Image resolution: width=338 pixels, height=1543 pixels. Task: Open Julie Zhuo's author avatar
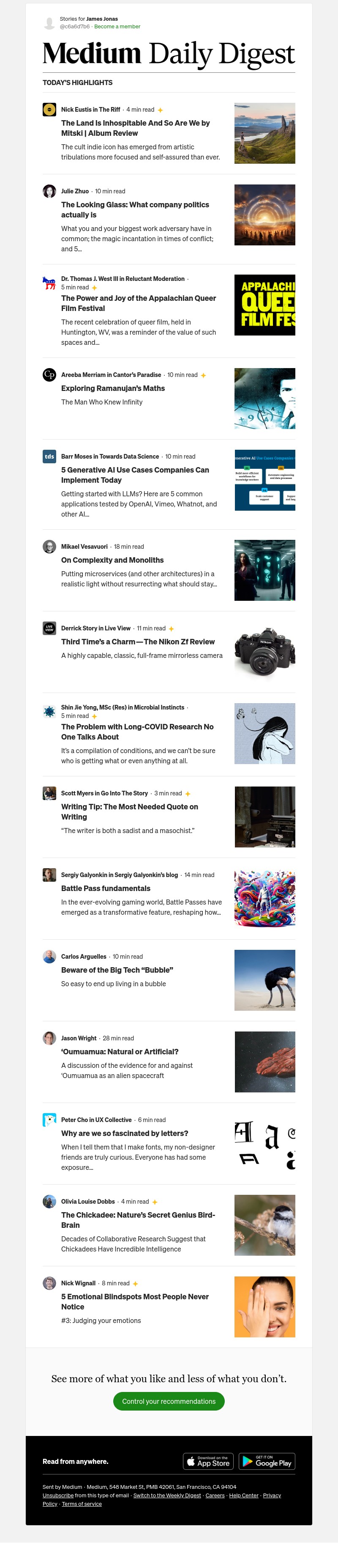coord(49,191)
